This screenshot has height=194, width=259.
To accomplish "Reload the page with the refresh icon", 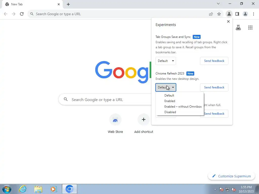I will click(x=22, y=14).
